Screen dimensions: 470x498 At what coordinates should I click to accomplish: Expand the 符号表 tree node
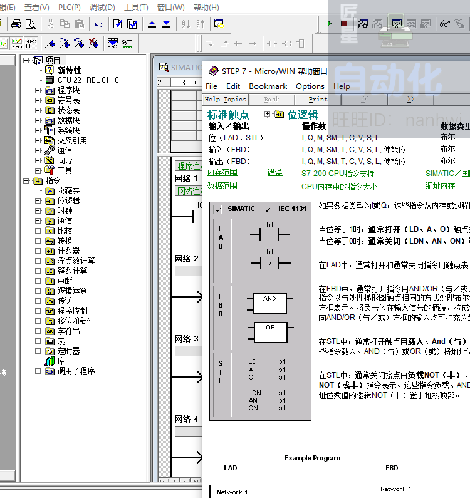(x=38, y=101)
